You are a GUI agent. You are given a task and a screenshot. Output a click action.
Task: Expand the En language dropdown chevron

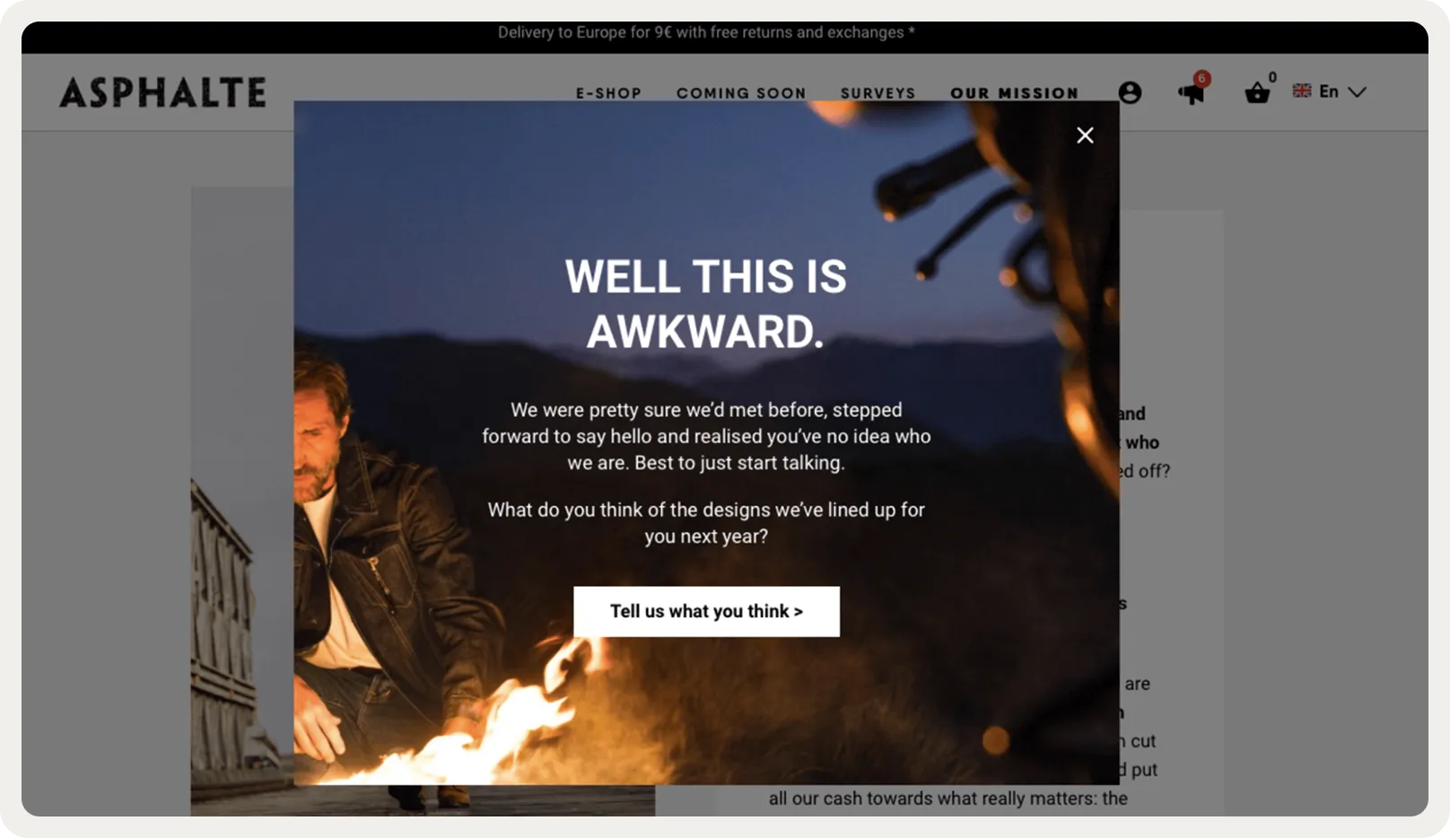tap(1358, 92)
